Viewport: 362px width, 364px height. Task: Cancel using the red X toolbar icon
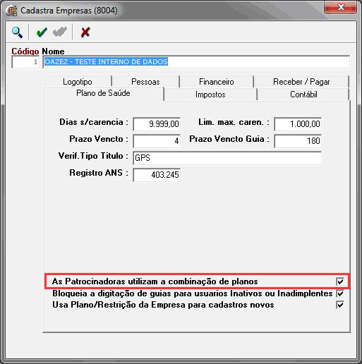coord(85,32)
